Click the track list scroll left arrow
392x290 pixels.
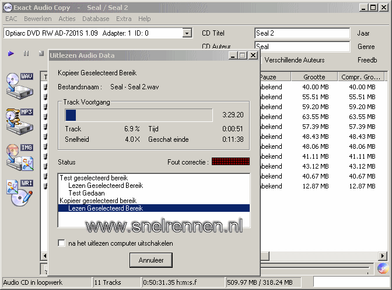[x=45, y=256]
